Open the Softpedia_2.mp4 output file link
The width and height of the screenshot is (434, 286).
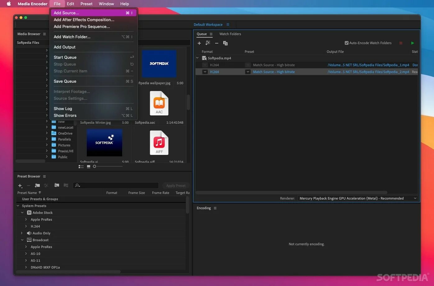368,72
